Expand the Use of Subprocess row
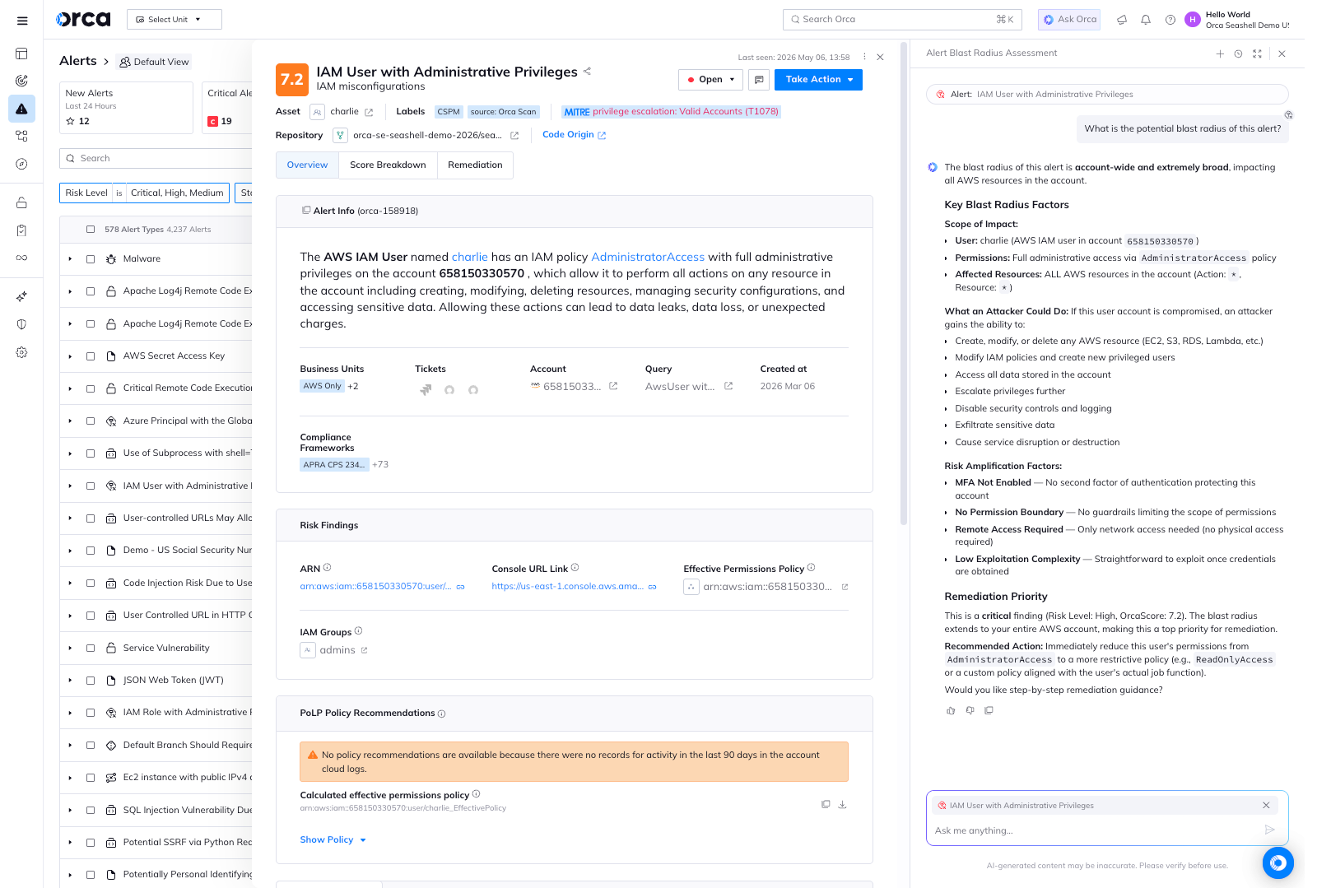This screenshot has height=888, width=1317. point(70,453)
